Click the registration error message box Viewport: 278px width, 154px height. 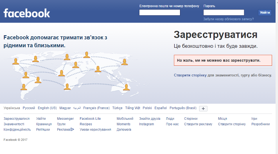pos(223,61)
